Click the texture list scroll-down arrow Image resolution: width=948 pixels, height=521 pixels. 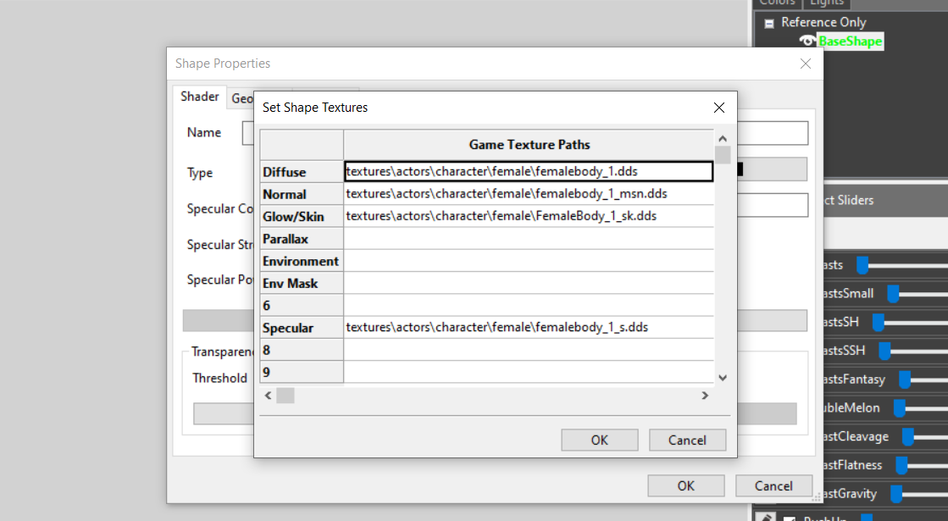723,378
